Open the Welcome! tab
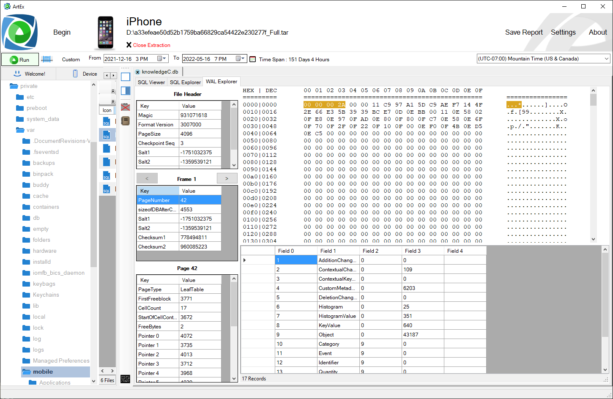This screenshot has height=399, width=613. click(30, 74)
